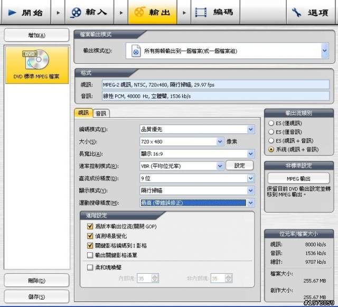Viewport: 338px width, 307px height.
Task: Enable 輸出關鍵影格清單 checkbox
Action: (x=90, y=255)
